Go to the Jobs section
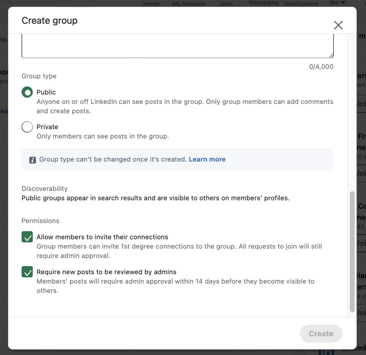Screen dimensions: 366x355 click(226, 4)
